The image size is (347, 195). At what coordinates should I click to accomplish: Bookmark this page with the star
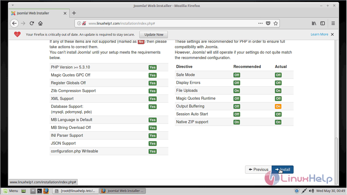click(276, 23)
